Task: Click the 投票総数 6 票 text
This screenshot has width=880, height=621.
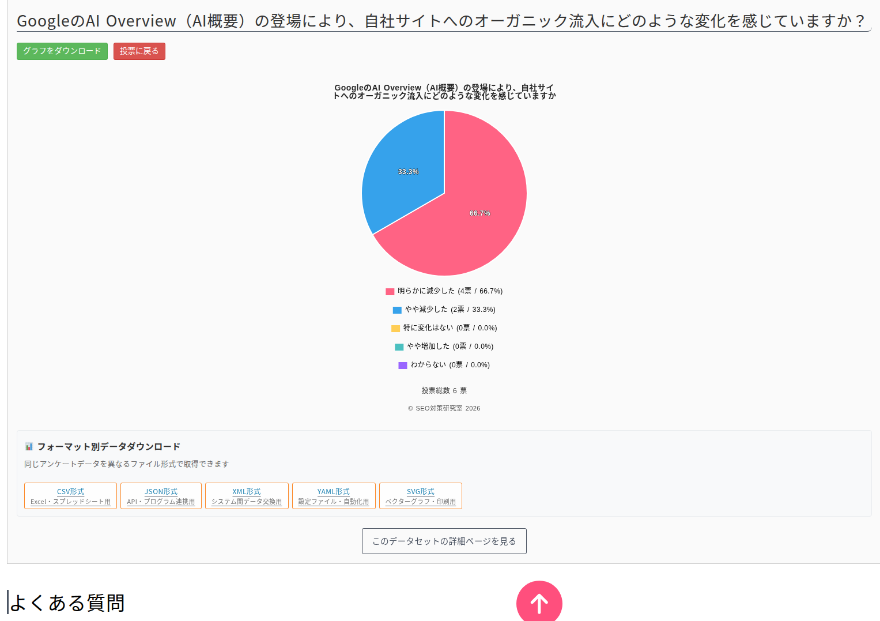Action: (x=444, y=390)
